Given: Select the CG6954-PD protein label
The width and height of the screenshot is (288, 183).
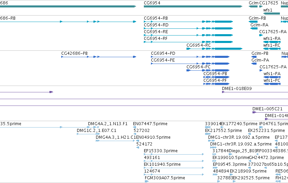Looking at the screenshot, I should coord(163,53).
